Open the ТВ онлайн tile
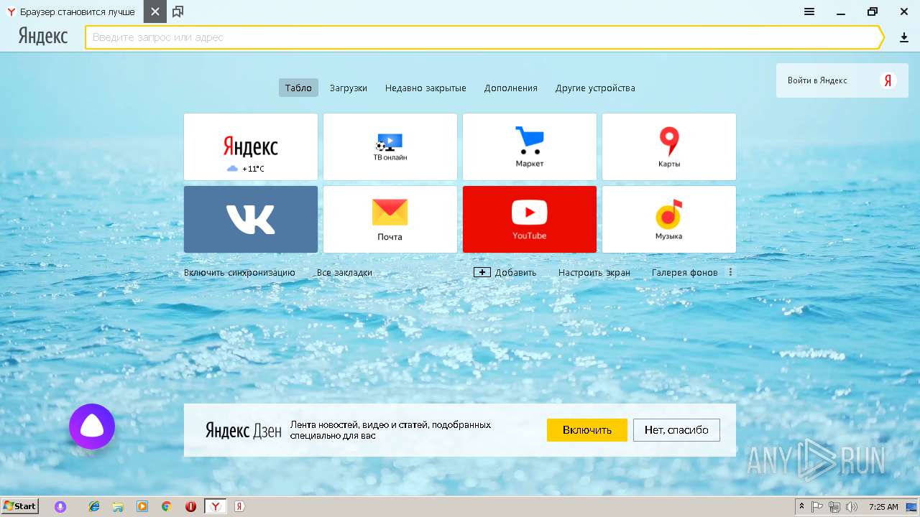 pyautogui.click(x=390, y=146)
